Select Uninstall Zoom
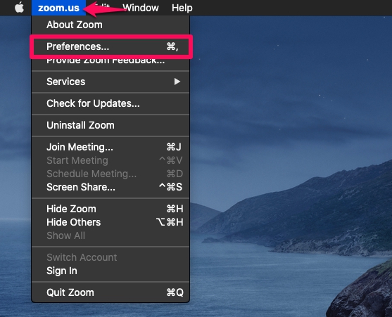392x317 pixels. pos(110,125)
